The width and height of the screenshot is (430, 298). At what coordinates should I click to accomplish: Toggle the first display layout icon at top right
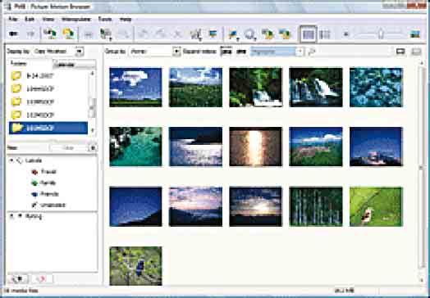click(x=400, y=52)
